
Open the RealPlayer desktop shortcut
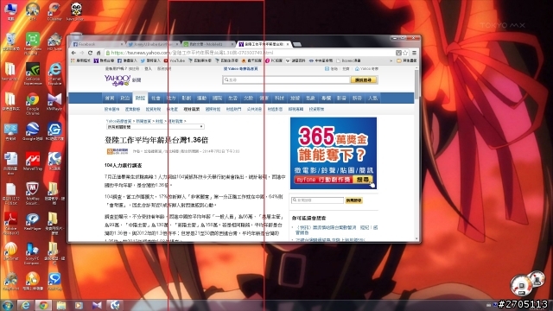point(33,222)
